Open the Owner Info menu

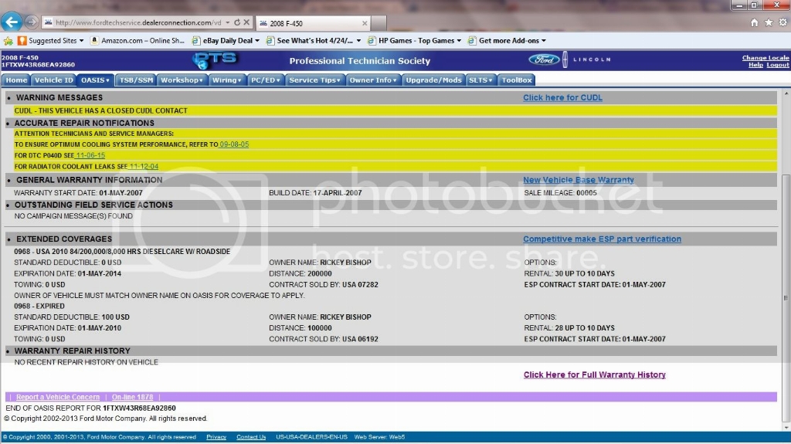coord(373,80)
